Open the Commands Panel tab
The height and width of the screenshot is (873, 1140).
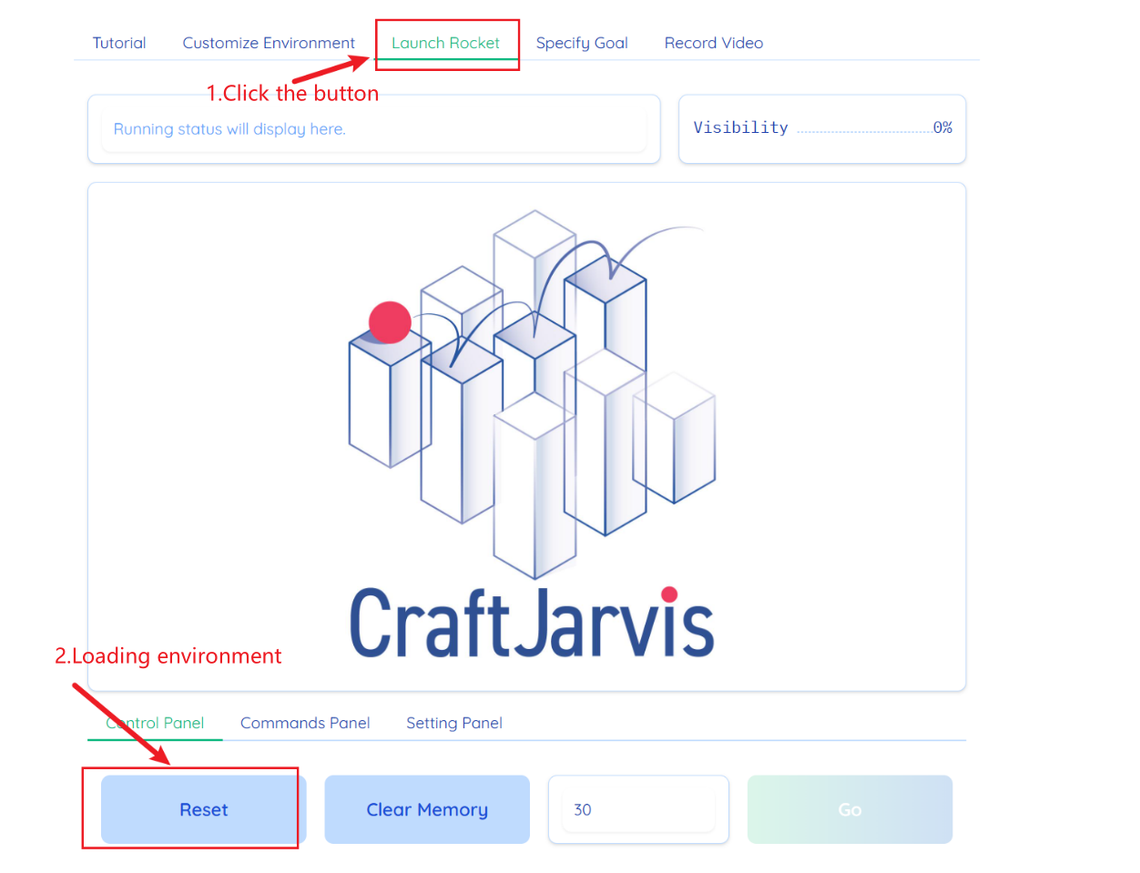coord(305,723)
